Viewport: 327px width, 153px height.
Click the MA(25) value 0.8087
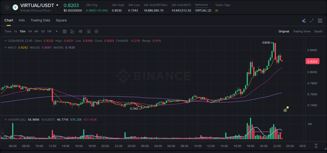point(46,48)
